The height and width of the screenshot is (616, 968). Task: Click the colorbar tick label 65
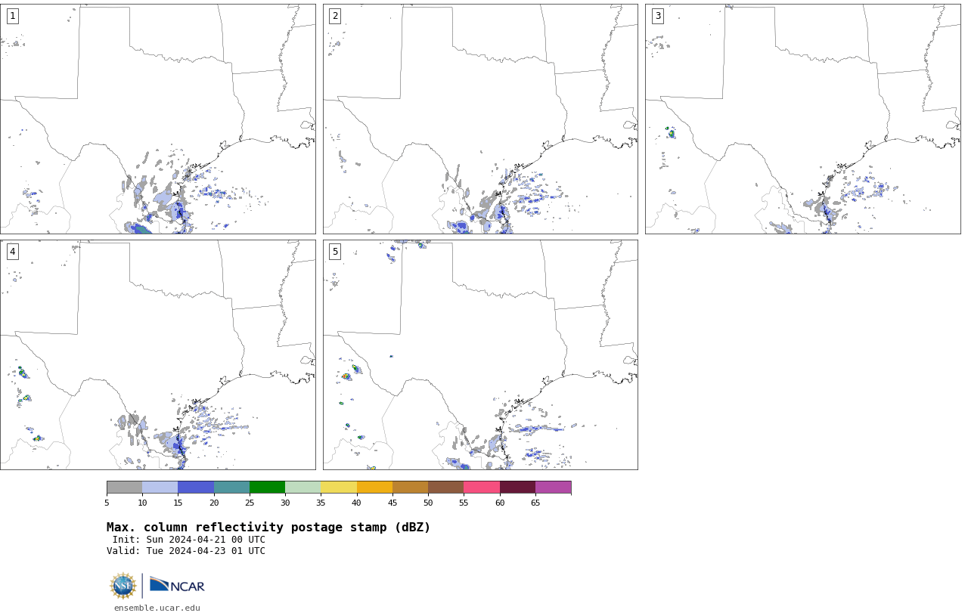[x=535, y=503]
